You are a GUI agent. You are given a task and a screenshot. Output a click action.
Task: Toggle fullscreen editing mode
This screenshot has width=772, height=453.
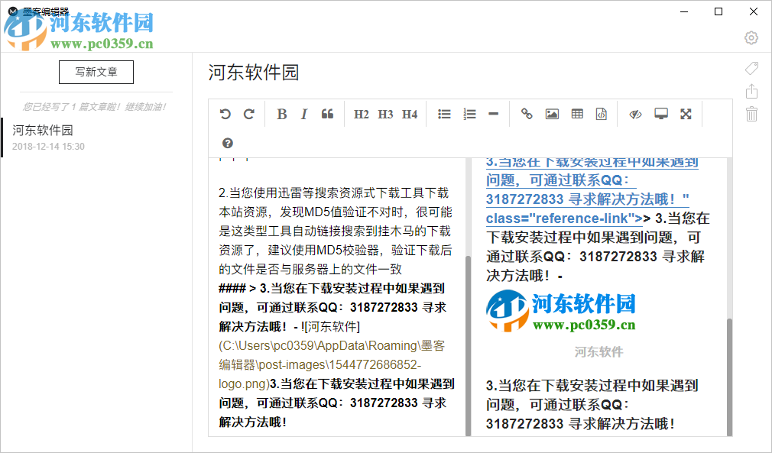pyautogui.click(x=686, y=114)
